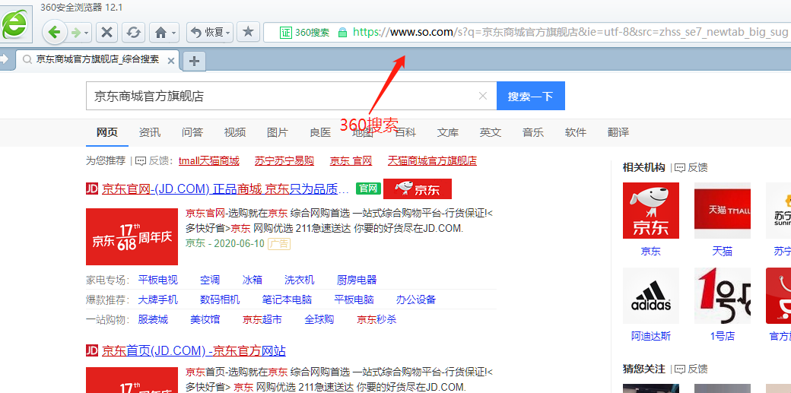This screenshot has height=393, width=791.
Task: Clear search box with X icon
Action: 483,96
